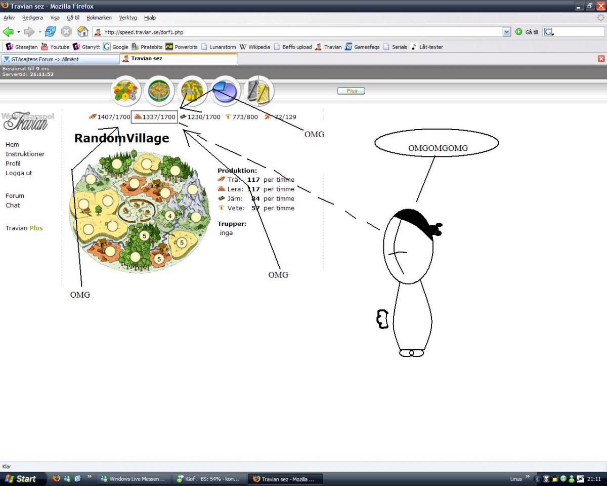607x486 pixels.
Task: Click in the address bar URL field
Action: point(302,32)
